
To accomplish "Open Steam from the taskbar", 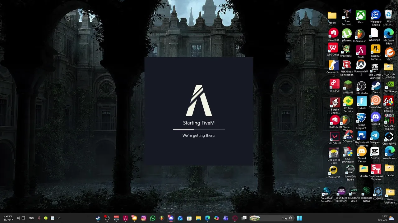I will 98,218.
